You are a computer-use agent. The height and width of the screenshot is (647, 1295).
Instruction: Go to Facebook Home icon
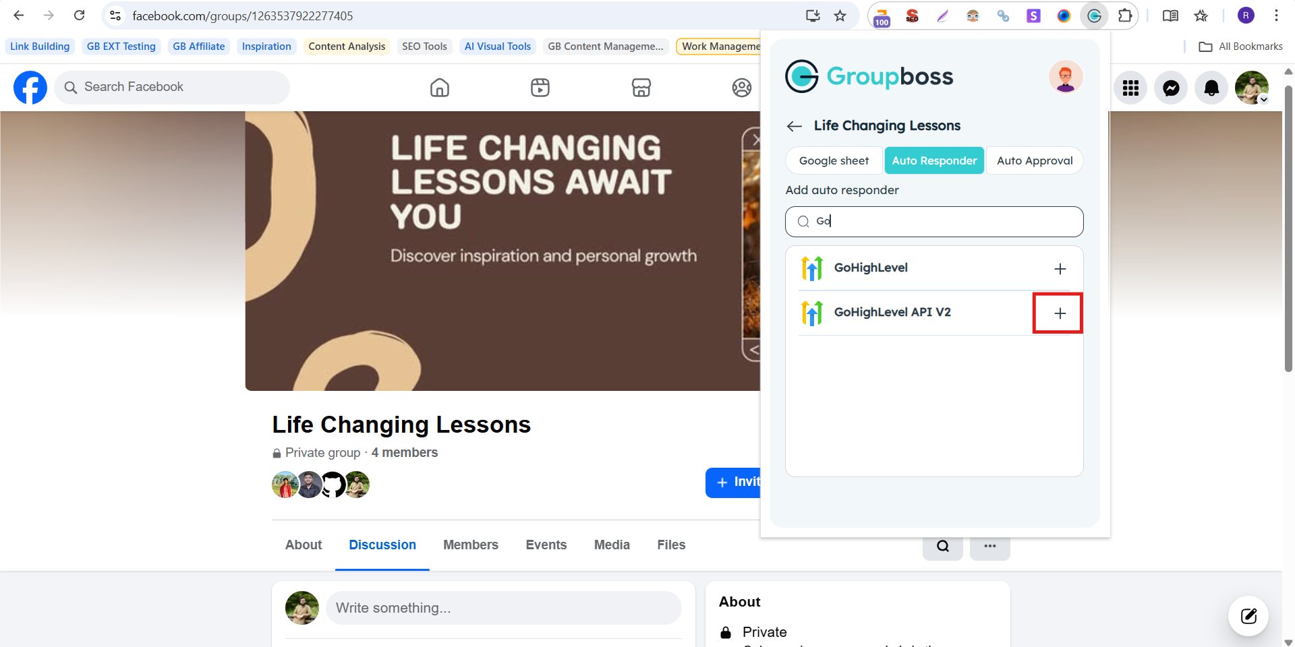tap(440, 88)
